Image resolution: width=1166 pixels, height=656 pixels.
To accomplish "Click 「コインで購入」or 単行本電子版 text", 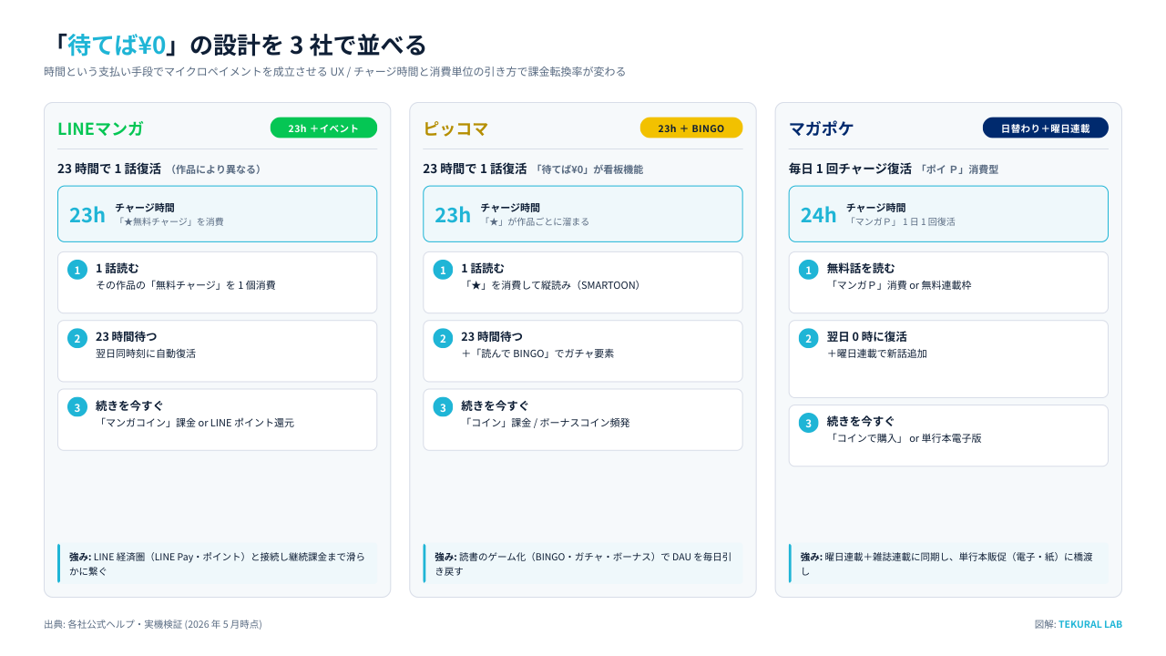I will pyautogui.click(x=905, y=438).
